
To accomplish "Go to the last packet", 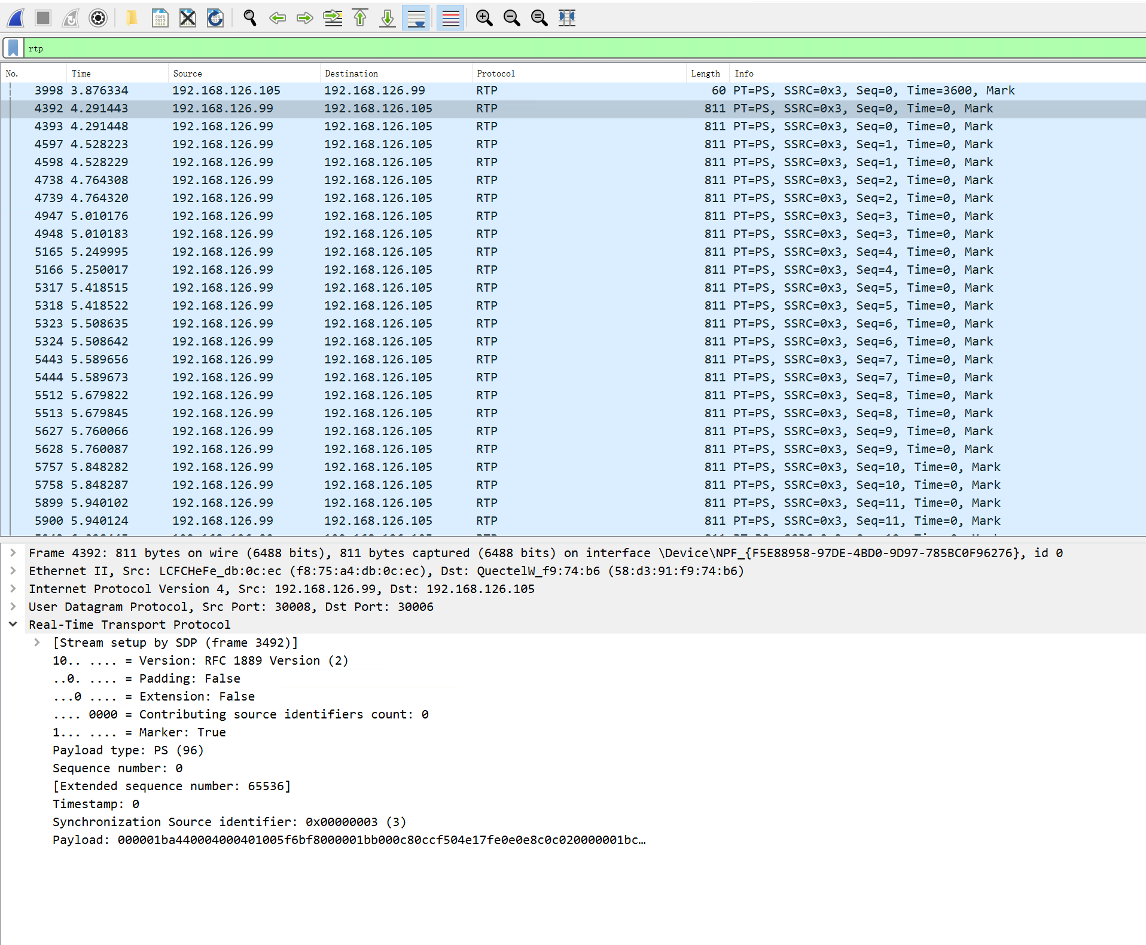I will [x=387, y=18].
